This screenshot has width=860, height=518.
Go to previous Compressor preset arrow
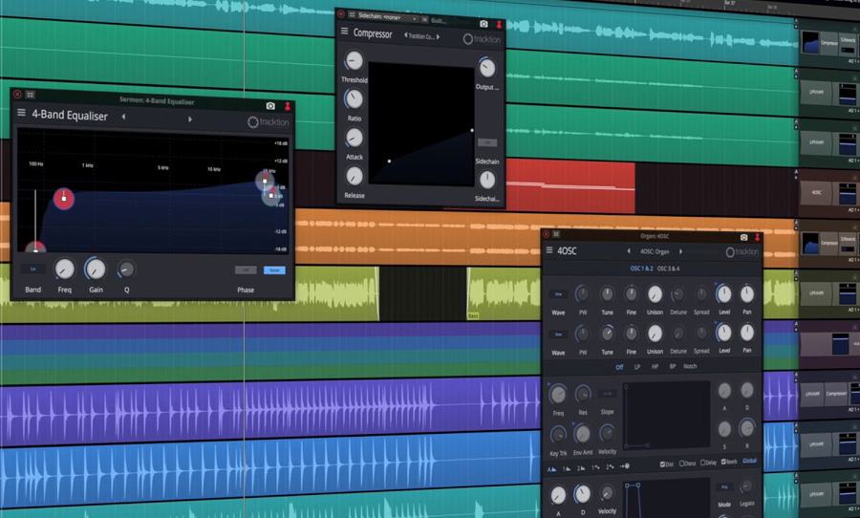pyautogui.click(x=405, y=35)
